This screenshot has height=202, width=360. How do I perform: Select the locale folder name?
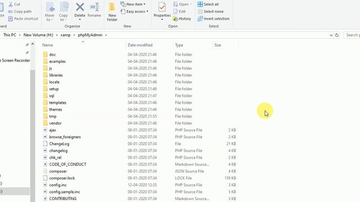click(54, 82)
